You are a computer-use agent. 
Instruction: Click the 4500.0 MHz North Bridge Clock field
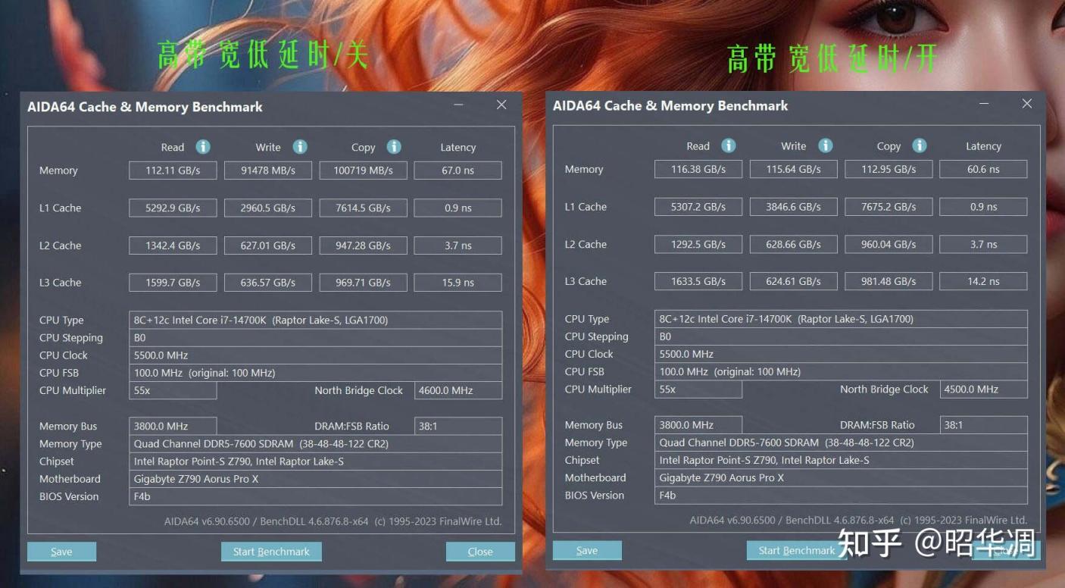click(983, 389)
